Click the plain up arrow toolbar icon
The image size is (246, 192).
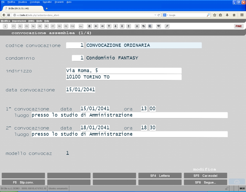tap(109, 26)
